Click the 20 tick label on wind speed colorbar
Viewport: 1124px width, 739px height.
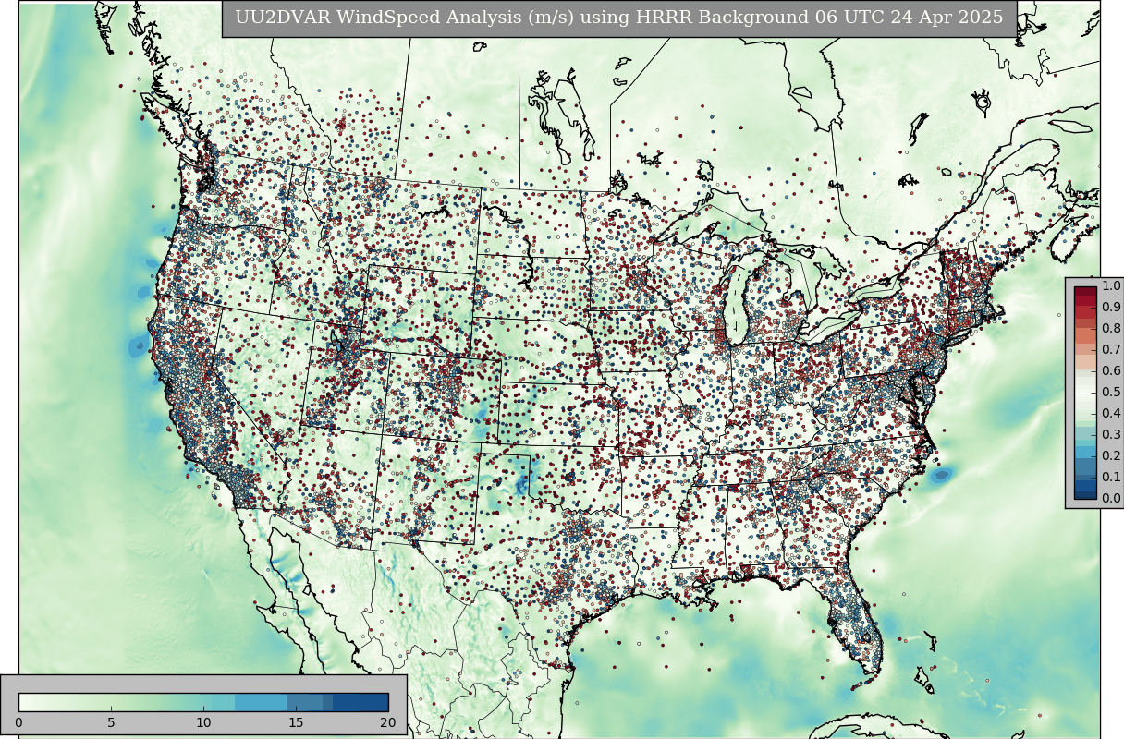point(387,722)
